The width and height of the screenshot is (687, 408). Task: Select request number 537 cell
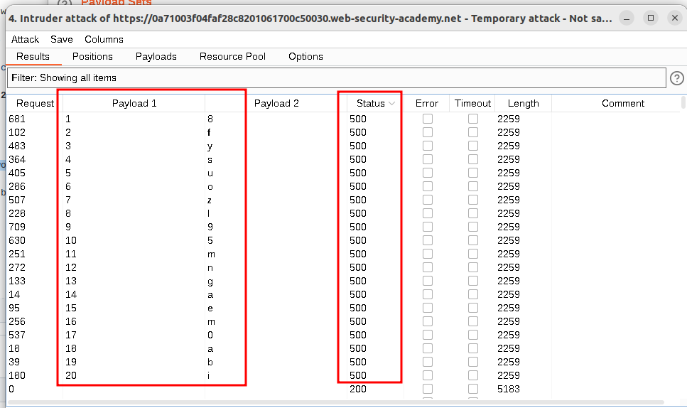coord(17,335)
